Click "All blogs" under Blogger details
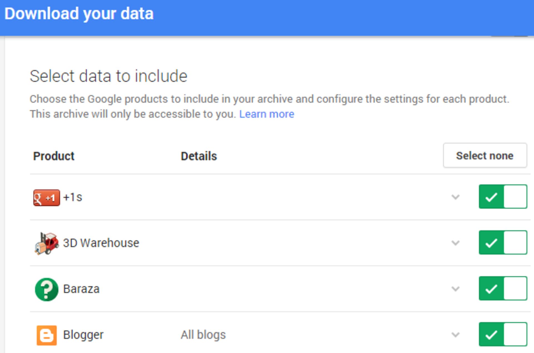This screenshot has width=534, height=353. click(203, 335)
